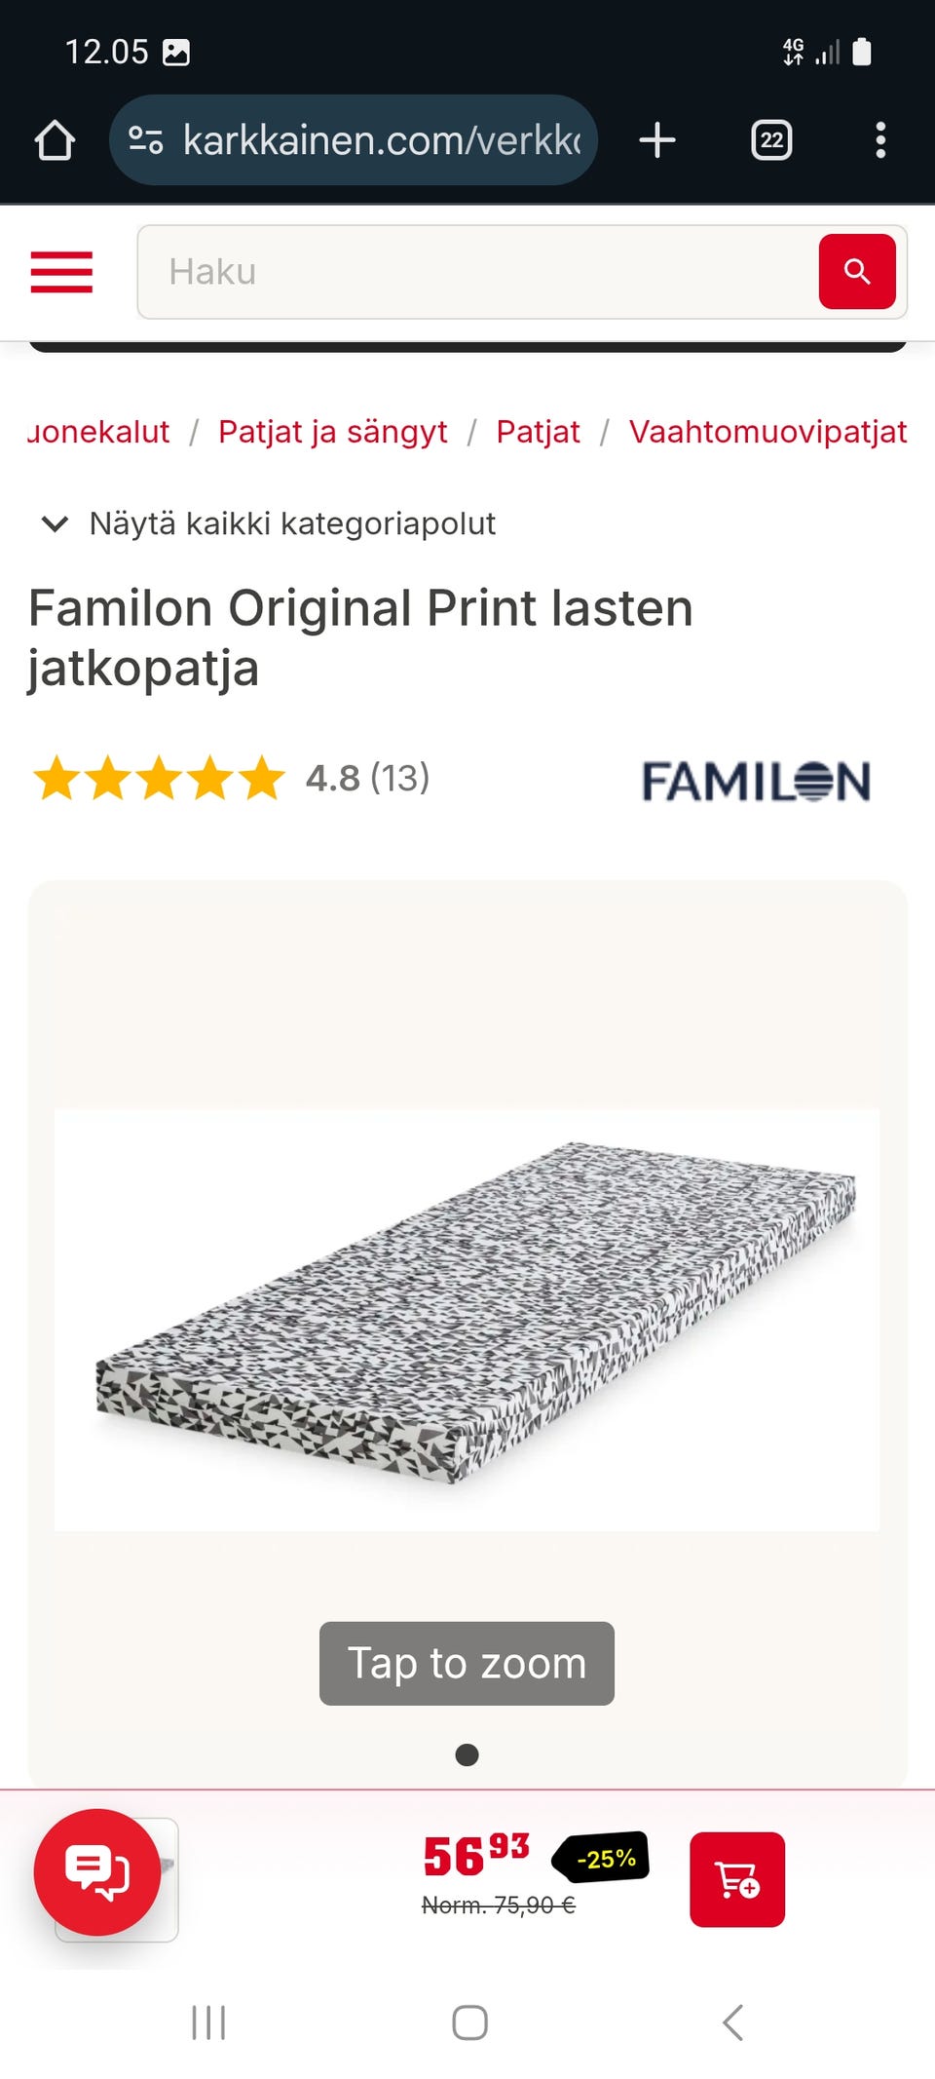Open Vaahtomuovipatjat breadcrumb category
This screenshot has width=935, height=2079.
pyautogui.click(x=767, y=431)
